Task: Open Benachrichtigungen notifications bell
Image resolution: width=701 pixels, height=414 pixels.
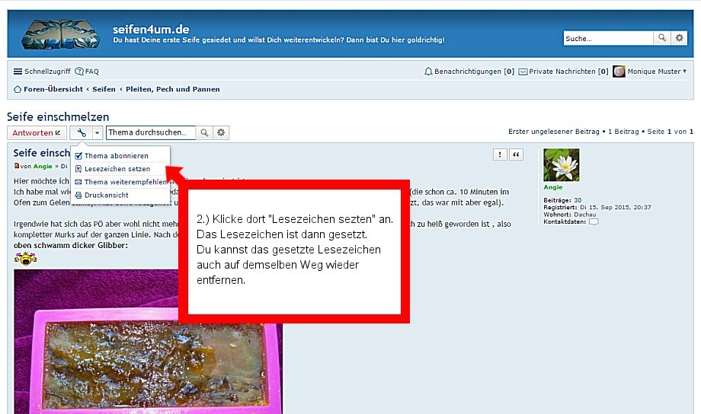Action: 469,71
